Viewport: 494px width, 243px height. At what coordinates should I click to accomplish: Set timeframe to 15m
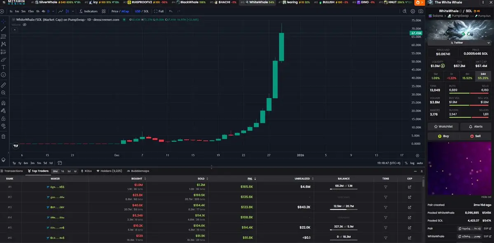[x=30, y=12]
